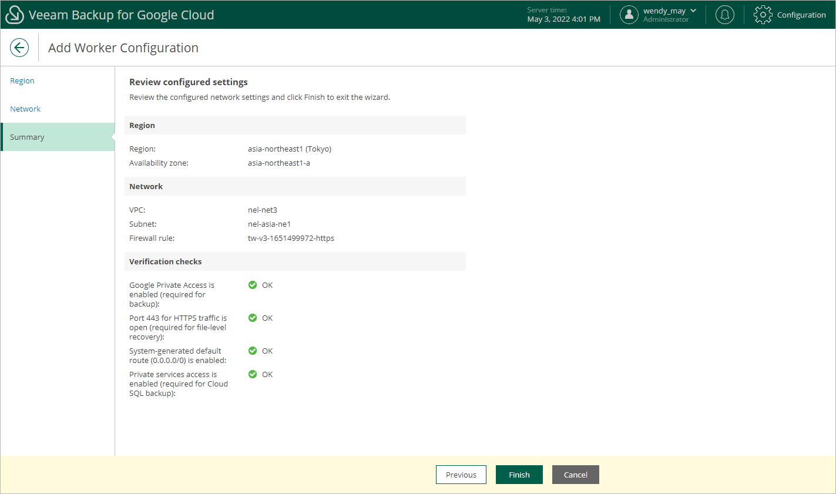Open the notifications bell icon

tap(725, 15)
